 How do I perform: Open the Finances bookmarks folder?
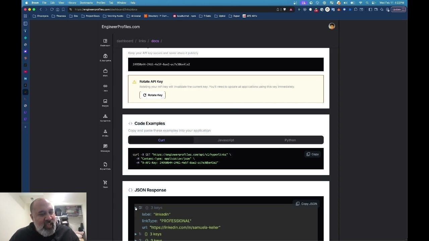[59, 16]
